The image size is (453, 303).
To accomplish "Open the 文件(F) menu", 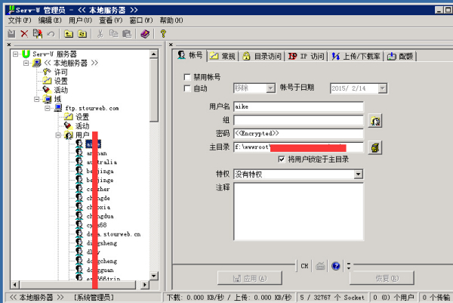I will point(20,20).
